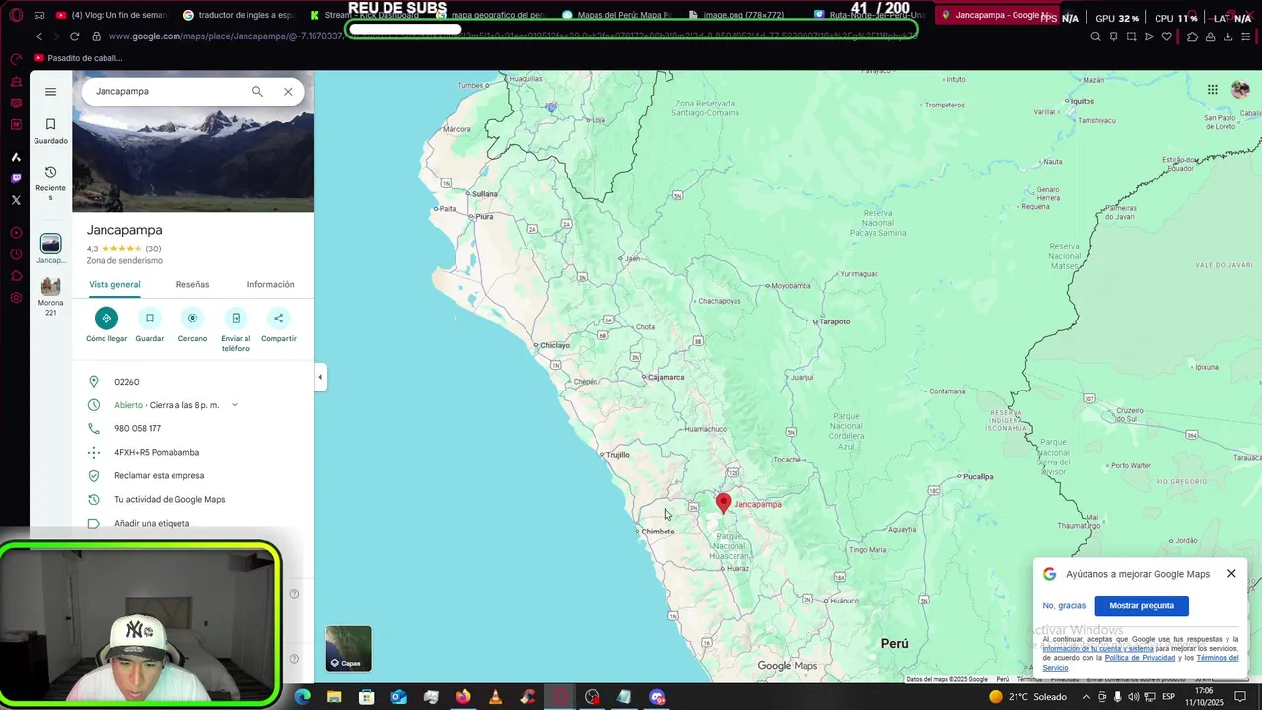
Task: Open the Guardado saved places
Action: pyautogui.click(x=50, y=130)
